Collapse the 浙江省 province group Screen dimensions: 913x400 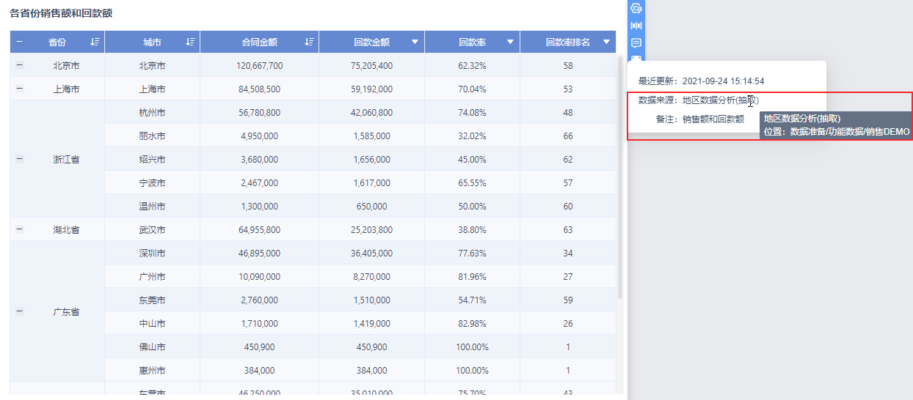click(x=20, y=159)
